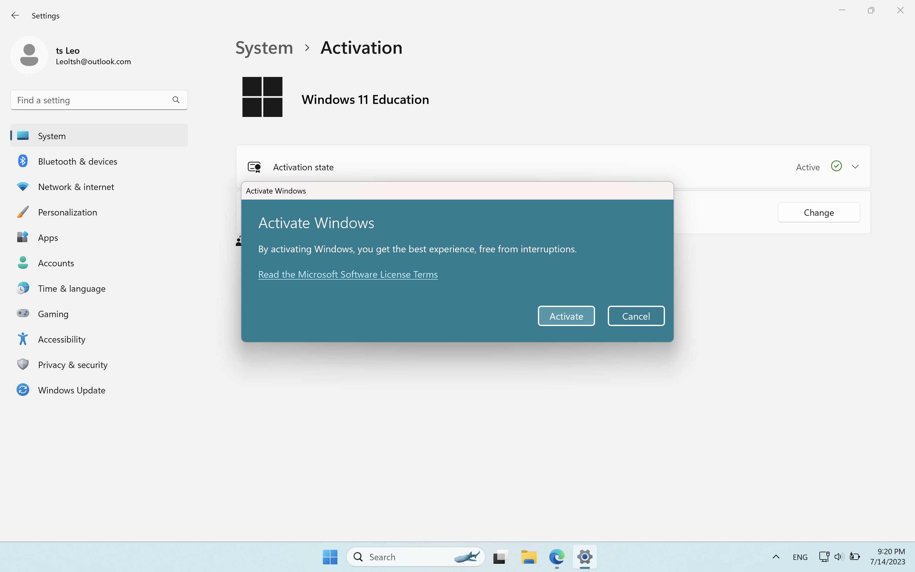This screenshot has width=915, height=572.
Task: Click into the Find a setting box
Action: [91, 100]
